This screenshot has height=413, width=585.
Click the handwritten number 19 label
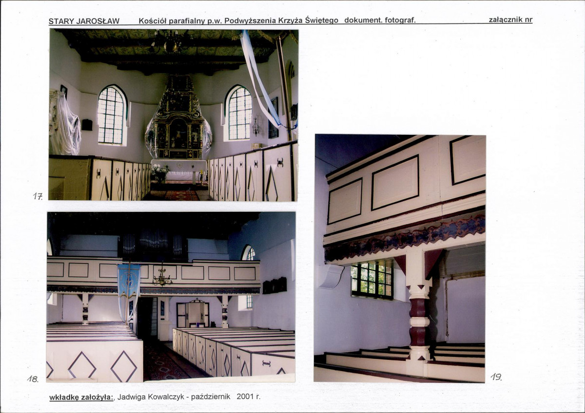pyautogui.click(x=496, y=377)
